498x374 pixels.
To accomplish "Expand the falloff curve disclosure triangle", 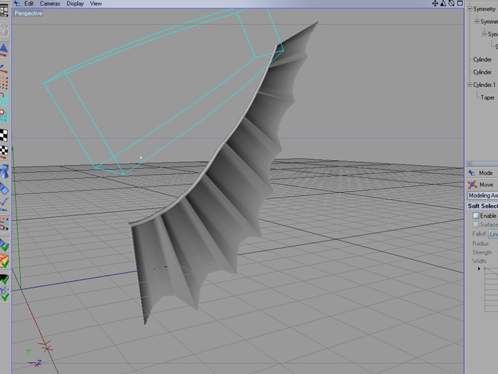I will click(x=479, y=269).
